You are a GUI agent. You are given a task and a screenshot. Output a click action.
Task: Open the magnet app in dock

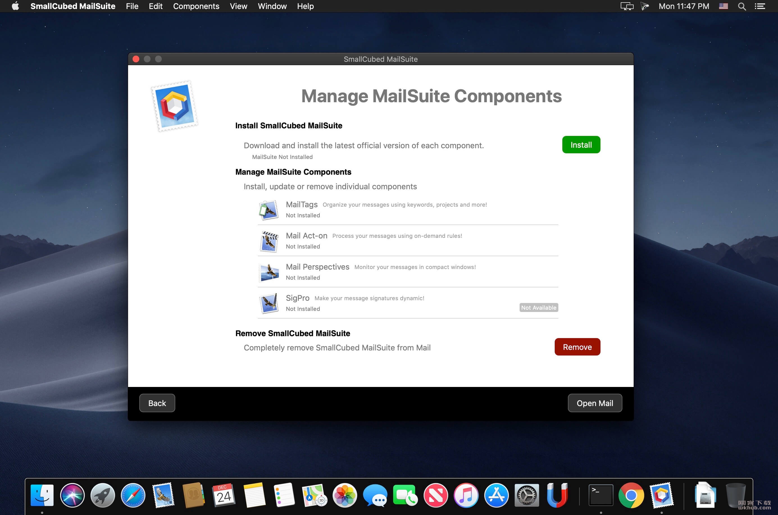557,495
